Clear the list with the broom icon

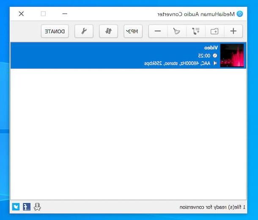(x=177, y=31)
